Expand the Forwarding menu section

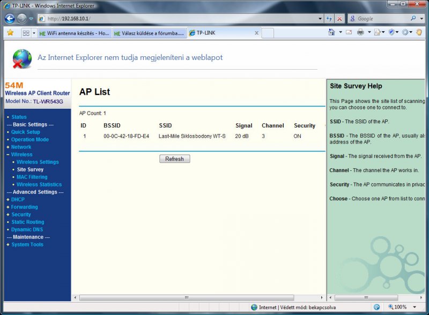click(x=24, y=207)
